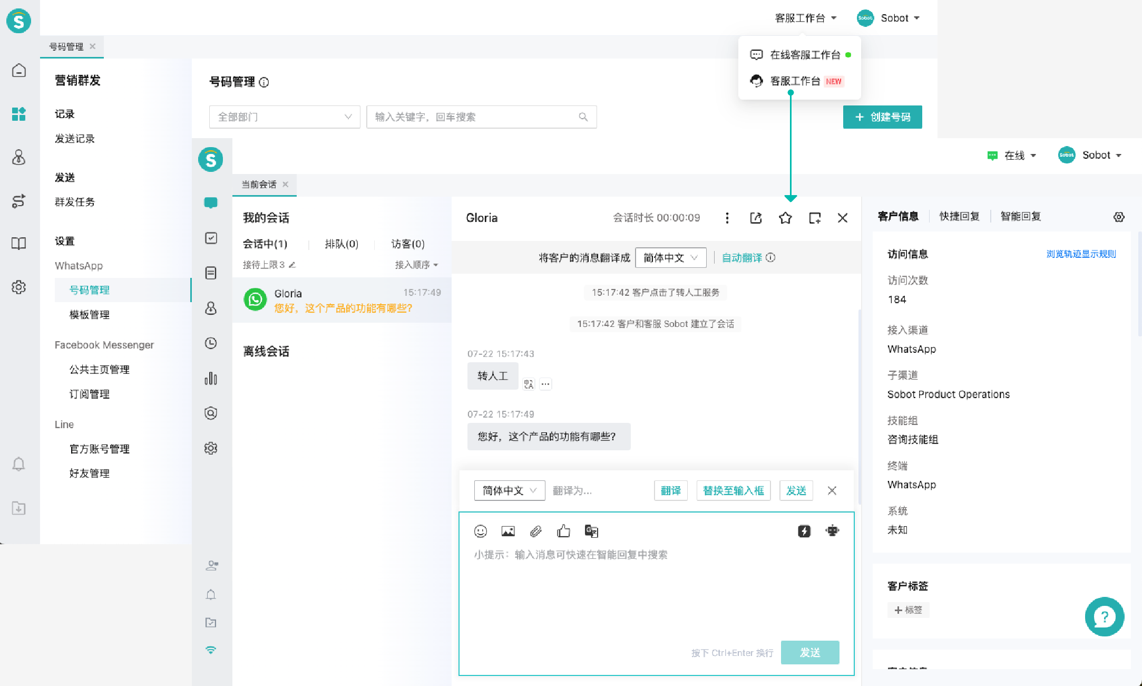Open the Gloria conversation in the list

[342, 300]
